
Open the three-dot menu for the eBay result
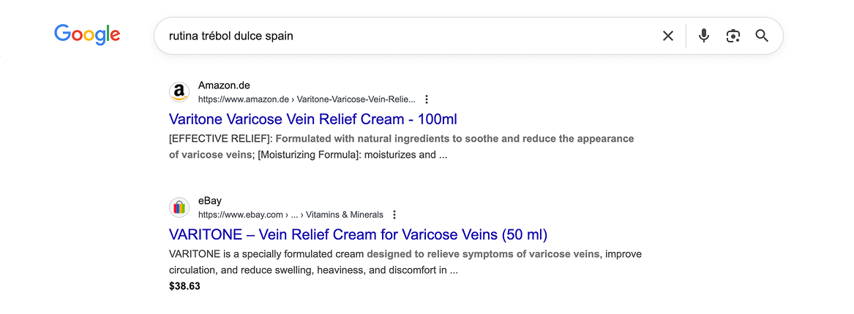(394, 215)
